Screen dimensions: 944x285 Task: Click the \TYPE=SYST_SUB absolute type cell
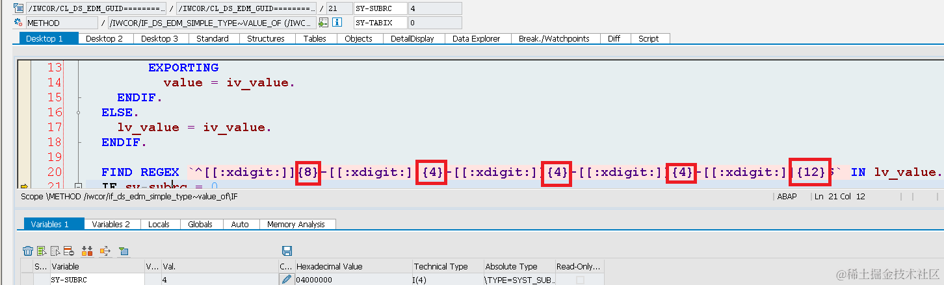(x=519, y=280)
